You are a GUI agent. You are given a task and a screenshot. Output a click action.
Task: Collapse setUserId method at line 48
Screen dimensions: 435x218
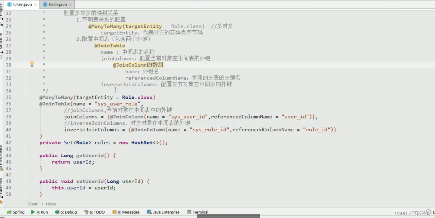[x=25, y=181]
